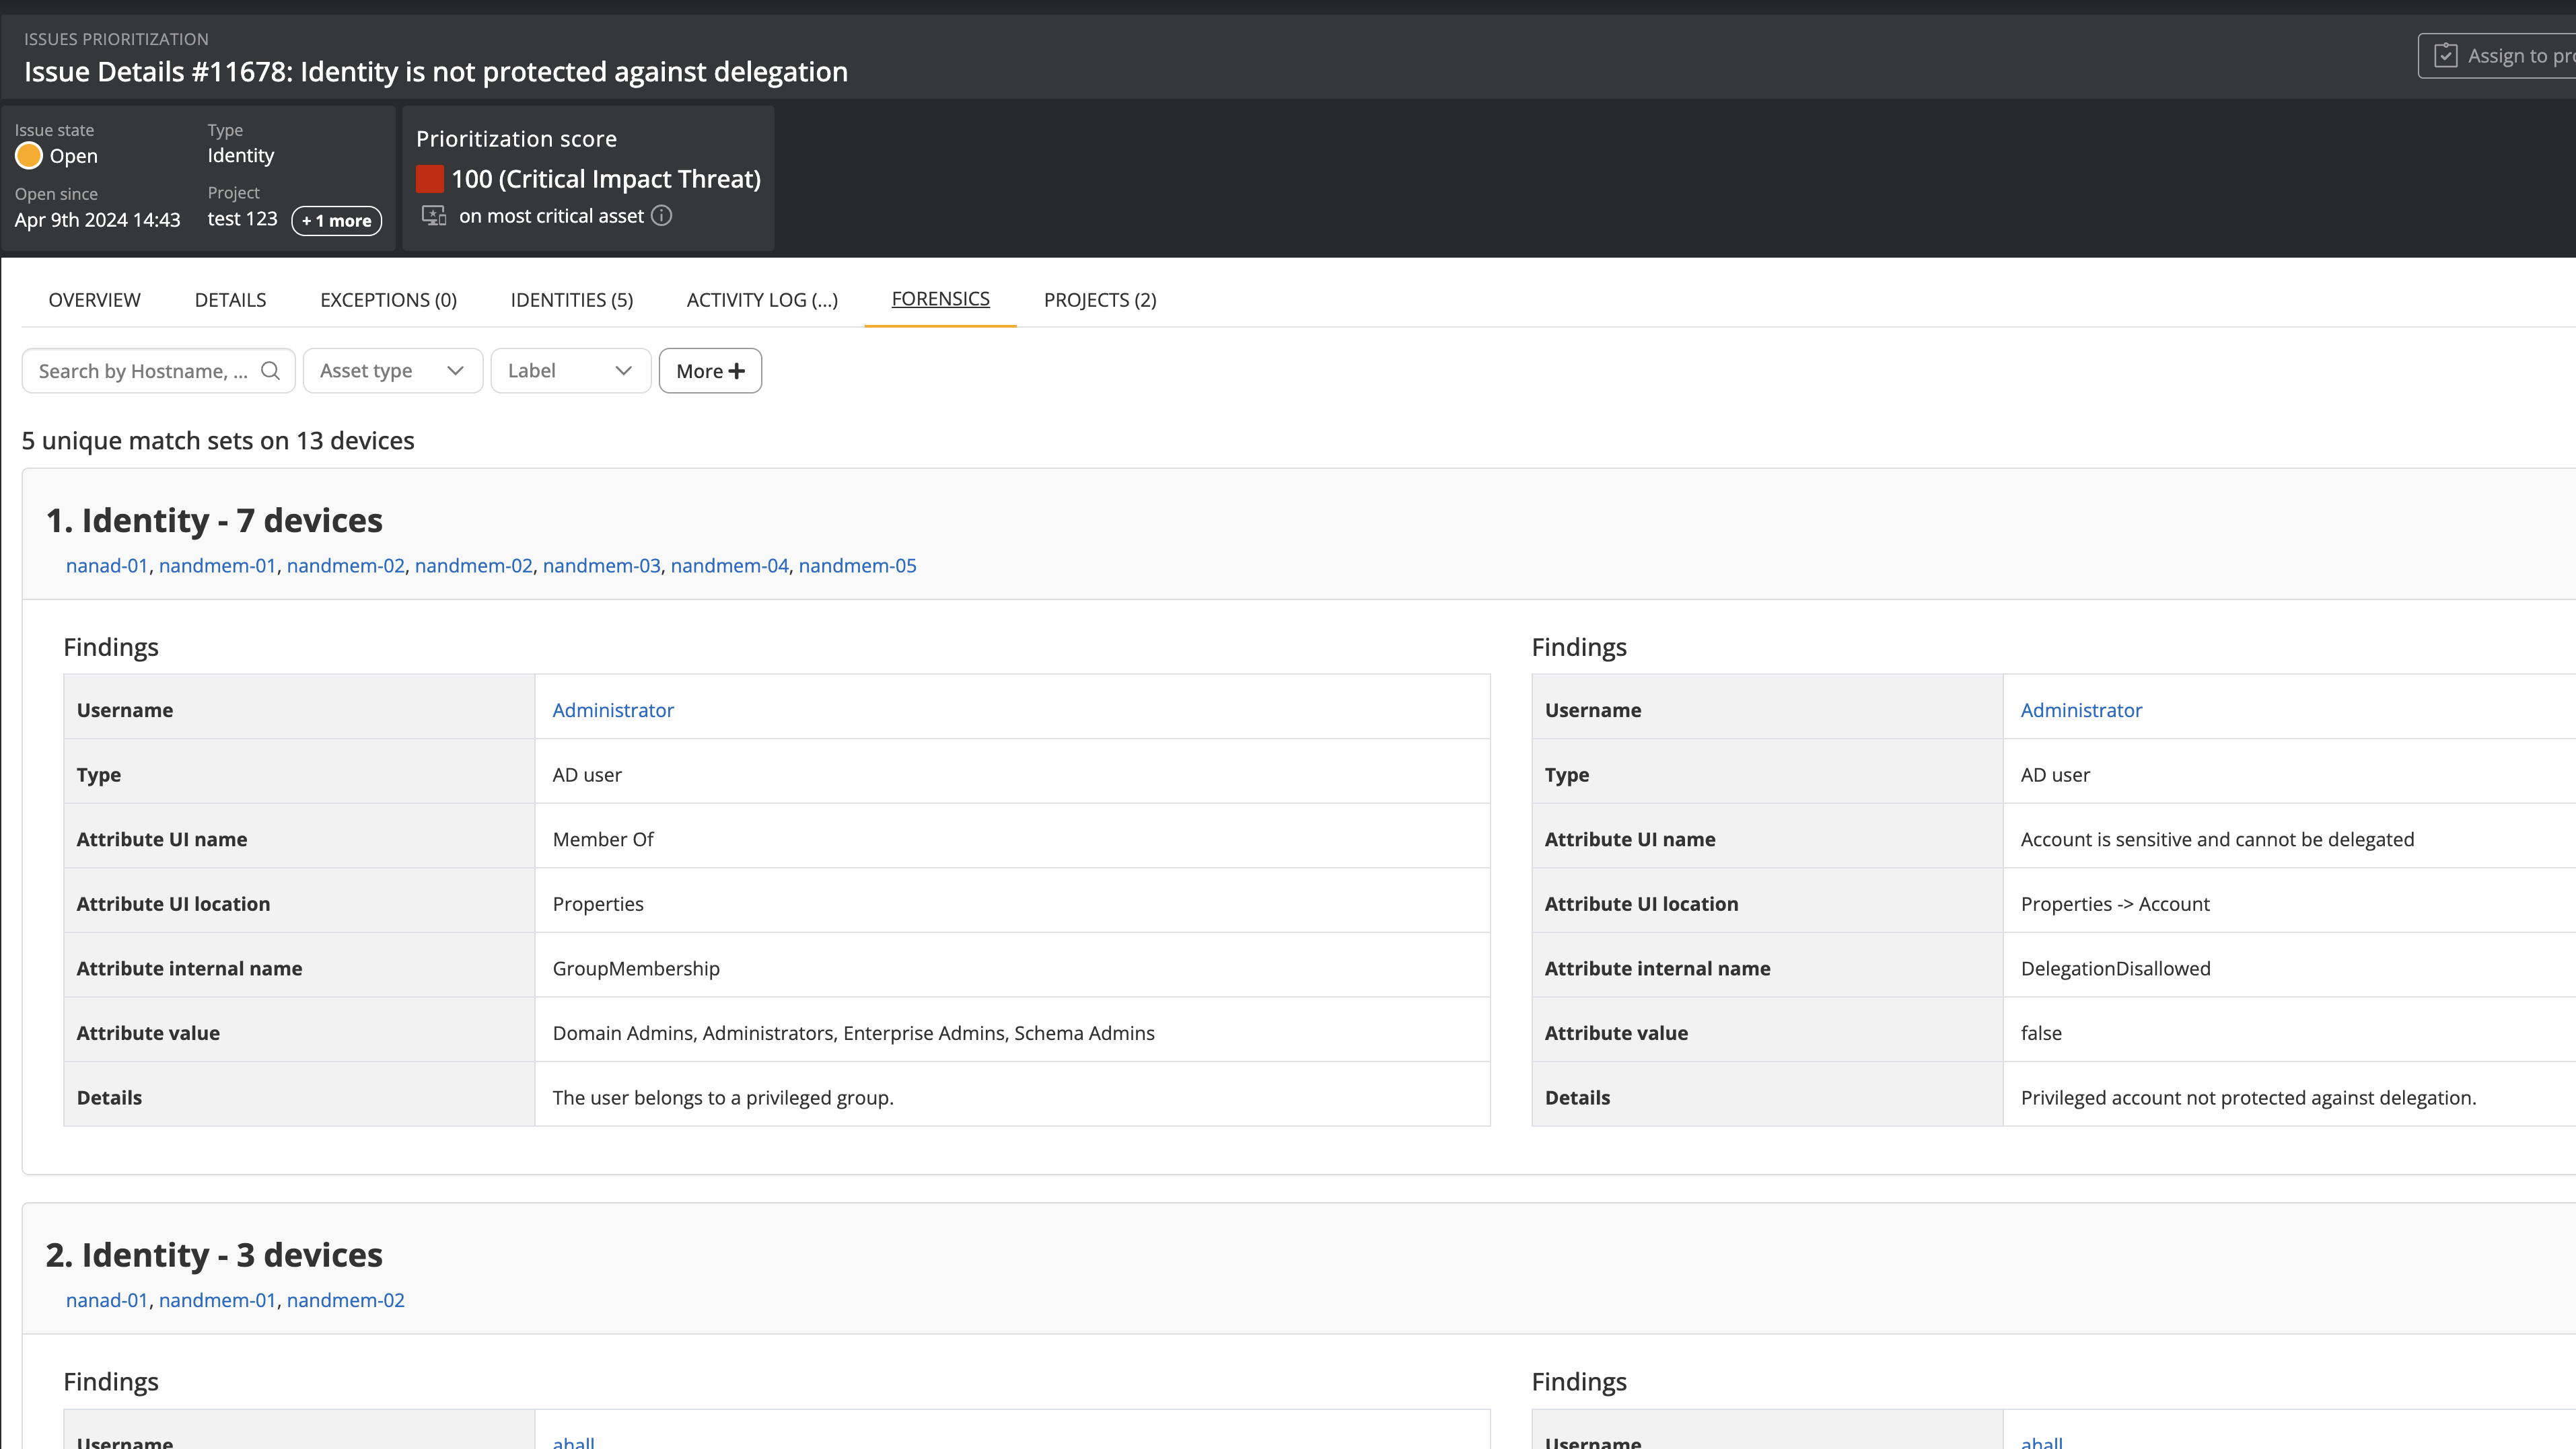Viewport: 2576px width, 1449px height.
Task: Expand the Label filter dropdown
Action: tap(570, 371)
